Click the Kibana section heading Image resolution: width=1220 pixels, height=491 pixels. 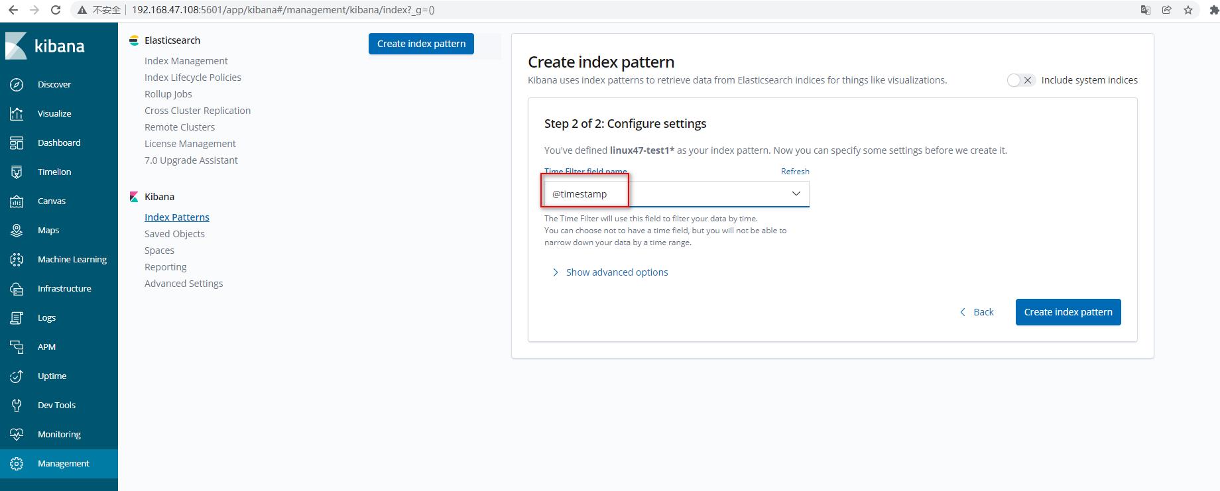159,197
